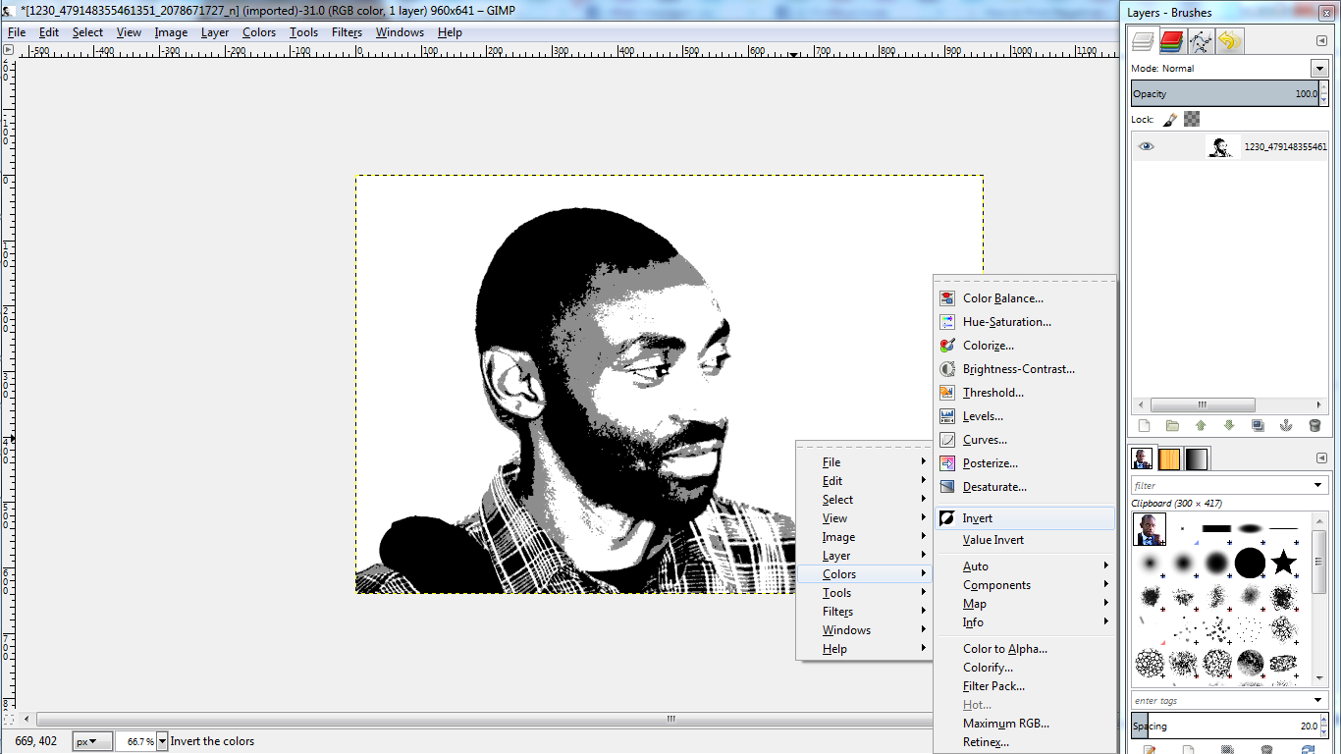The width and height of the screenshot is (1341, 754).
Task: Select the large hard round brush
Action: [x=1250, y=564]
